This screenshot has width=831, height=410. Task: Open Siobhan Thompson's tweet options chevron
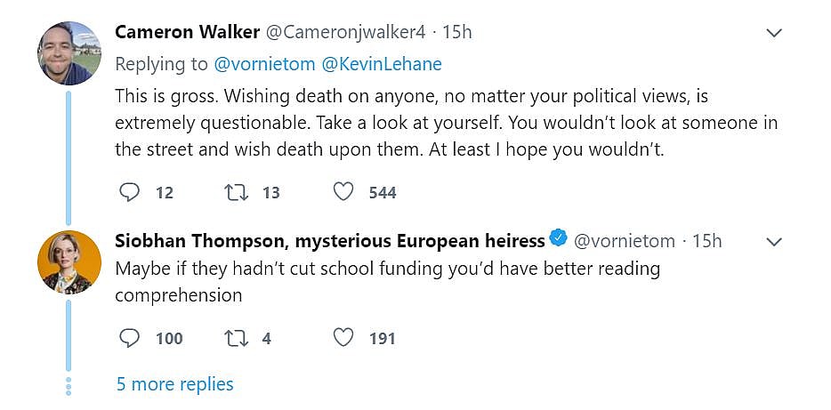pyautogui.click(x=774, y=242)
